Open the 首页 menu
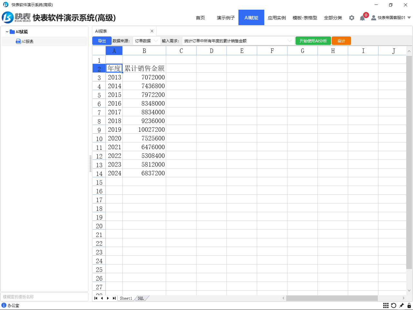 click(x=200, y=18)
